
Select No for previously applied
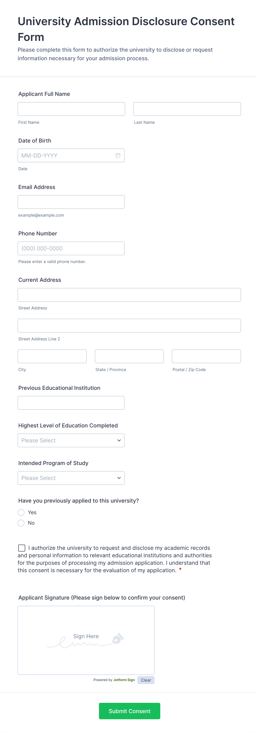tap(21, 523)
